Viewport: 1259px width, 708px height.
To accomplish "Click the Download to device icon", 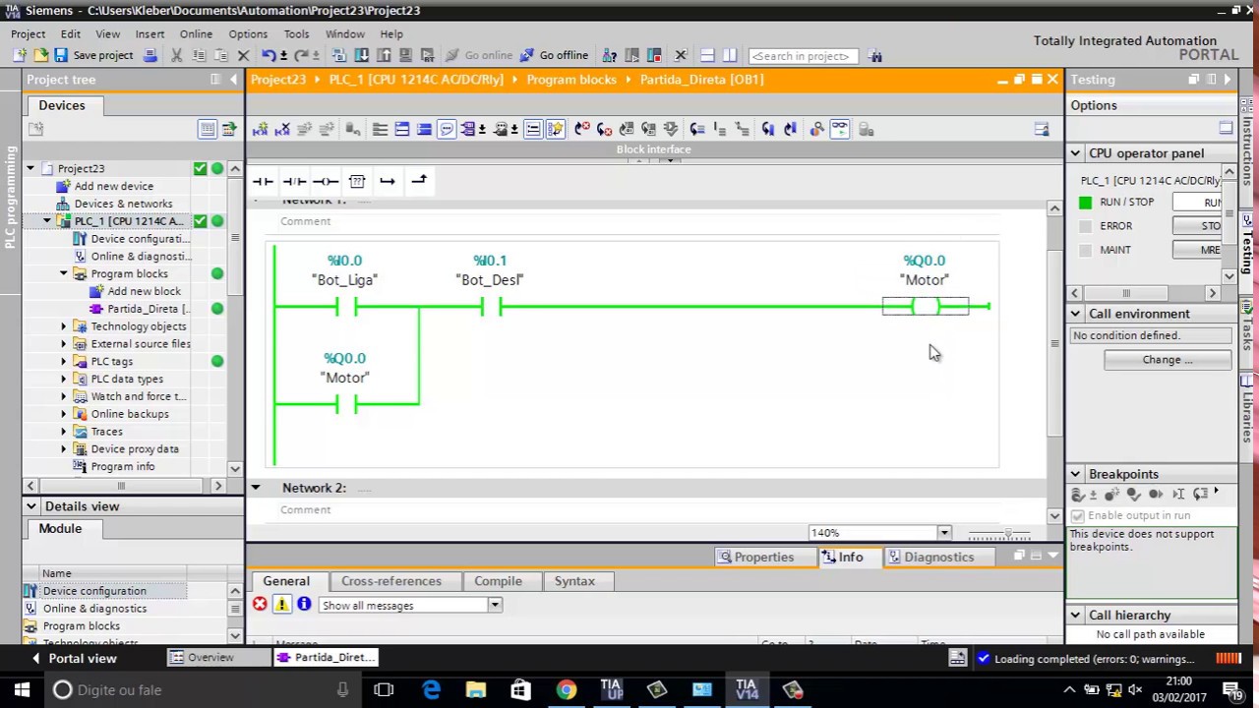I will (361, 56).
